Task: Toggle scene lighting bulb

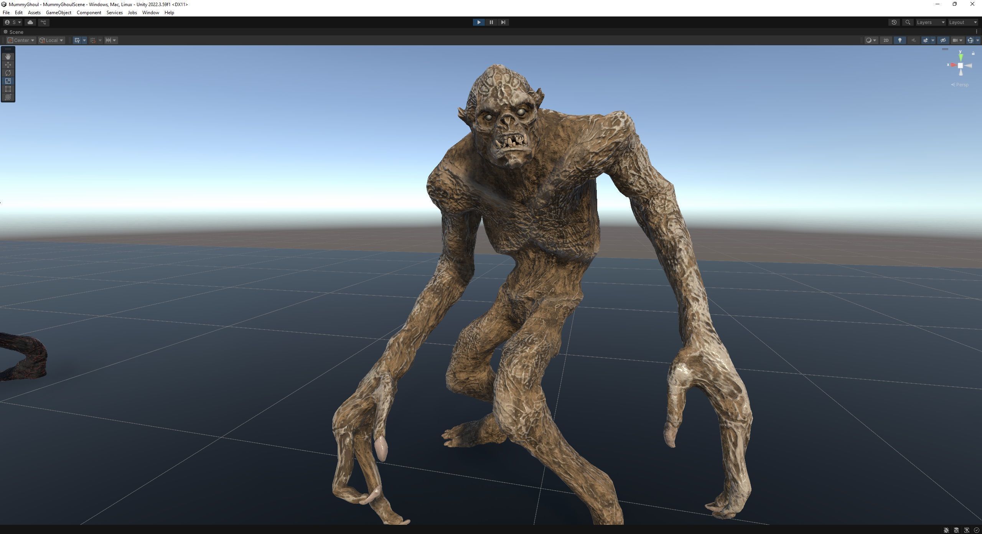Action: (900, 40)
